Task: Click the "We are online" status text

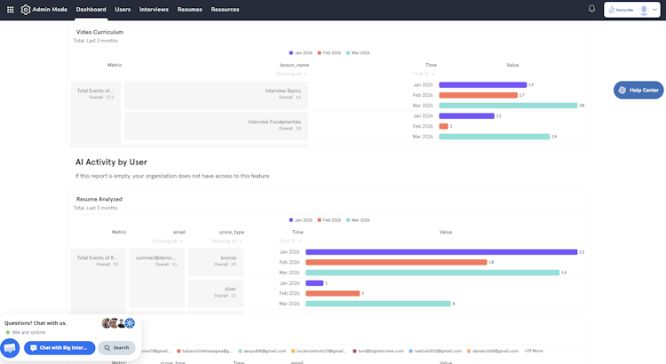Action: [28, 332]
